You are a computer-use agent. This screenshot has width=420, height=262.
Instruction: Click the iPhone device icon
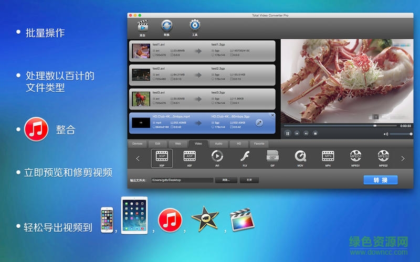[x=107, y=220]
